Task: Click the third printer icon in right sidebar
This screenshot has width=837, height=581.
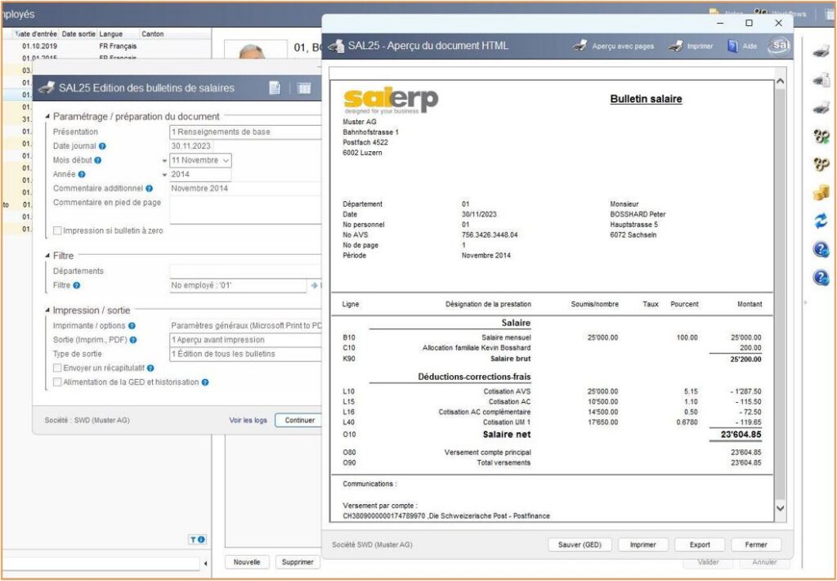Action: click(x=821, y=108)
